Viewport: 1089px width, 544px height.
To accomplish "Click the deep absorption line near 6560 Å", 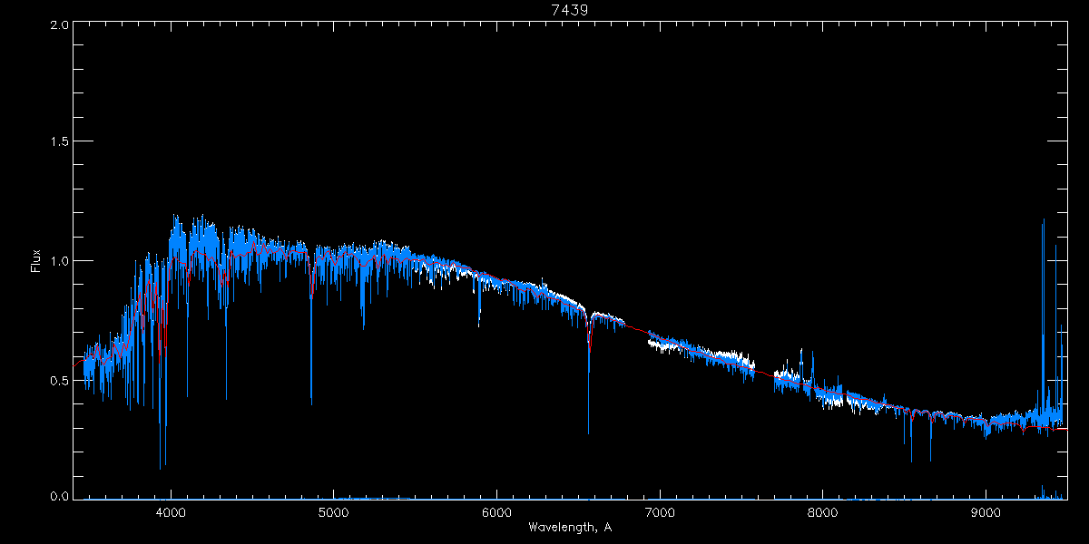I will tap(589, 374).
